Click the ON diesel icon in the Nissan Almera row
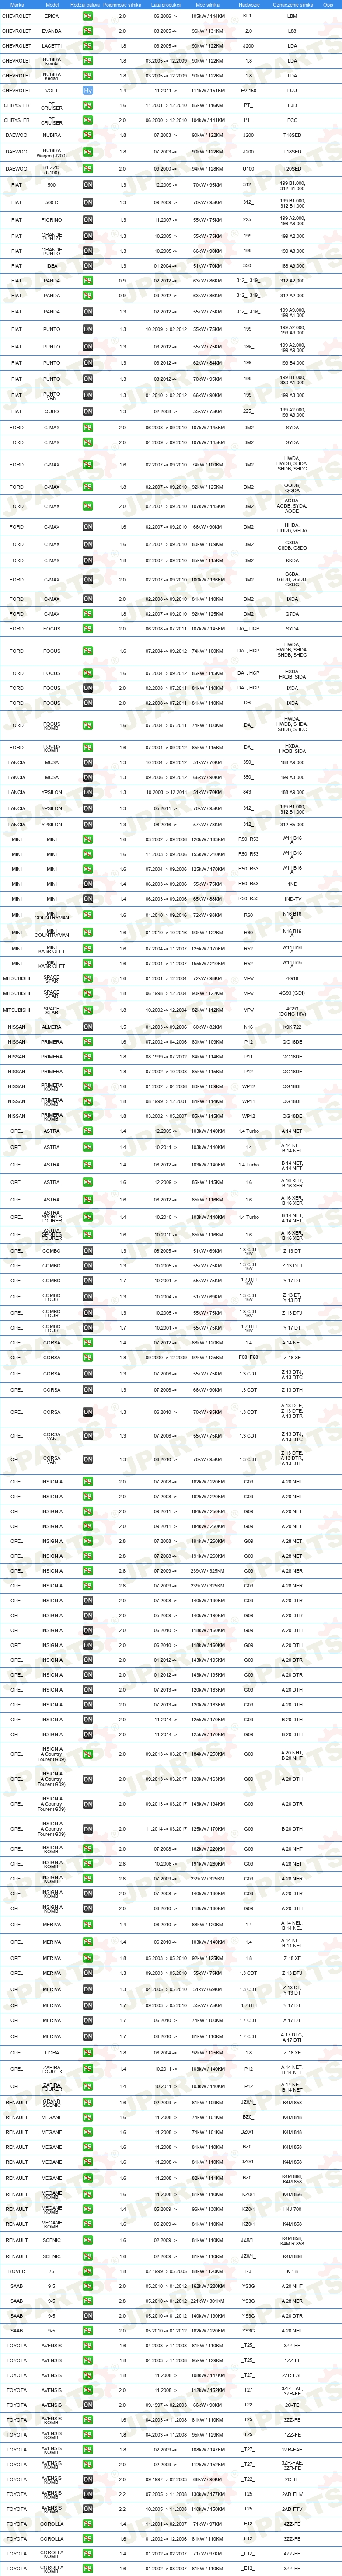 click(x=88, y=1027)
